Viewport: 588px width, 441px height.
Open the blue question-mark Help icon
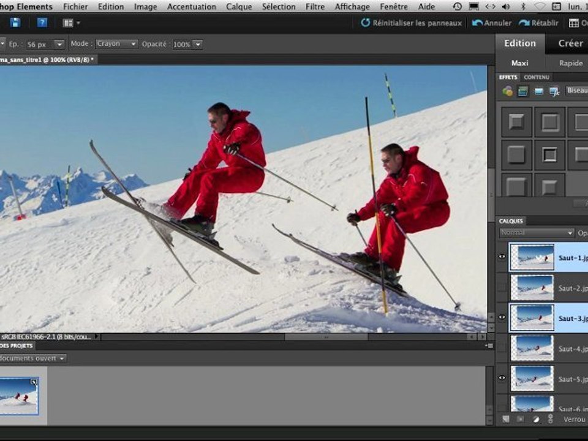click(42, 23)
